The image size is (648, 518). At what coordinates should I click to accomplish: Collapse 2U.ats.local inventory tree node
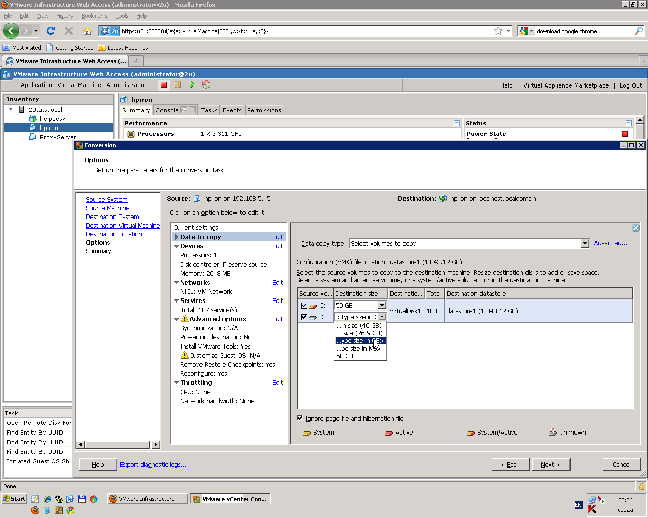coord(11,109)
